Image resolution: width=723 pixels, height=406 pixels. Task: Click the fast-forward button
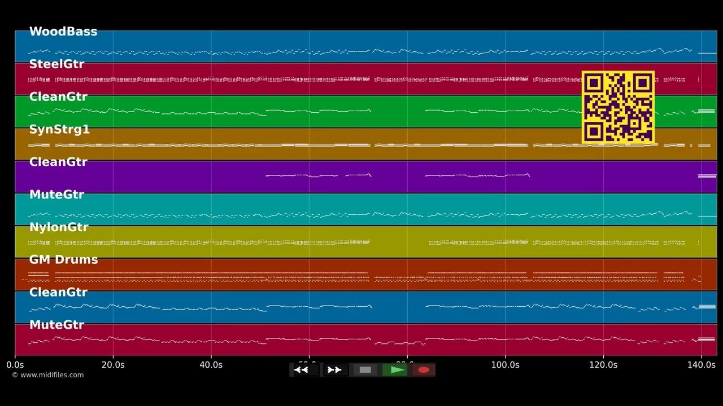335,370
